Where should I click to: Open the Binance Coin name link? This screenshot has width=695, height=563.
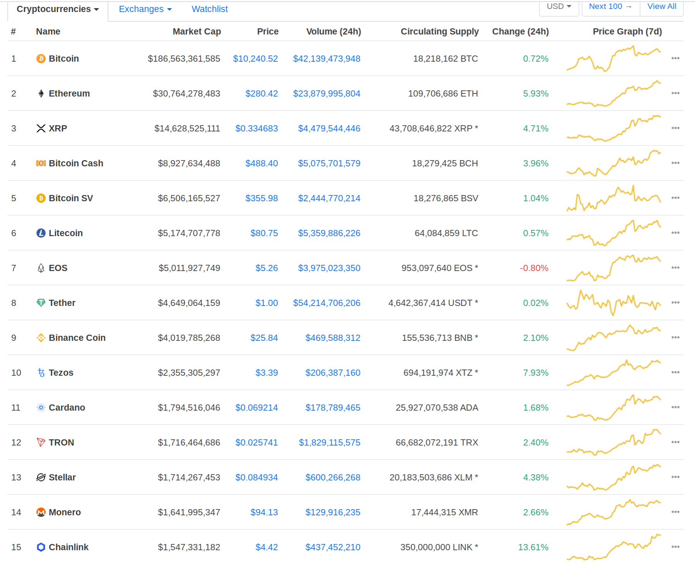click(x=77, y=338)
